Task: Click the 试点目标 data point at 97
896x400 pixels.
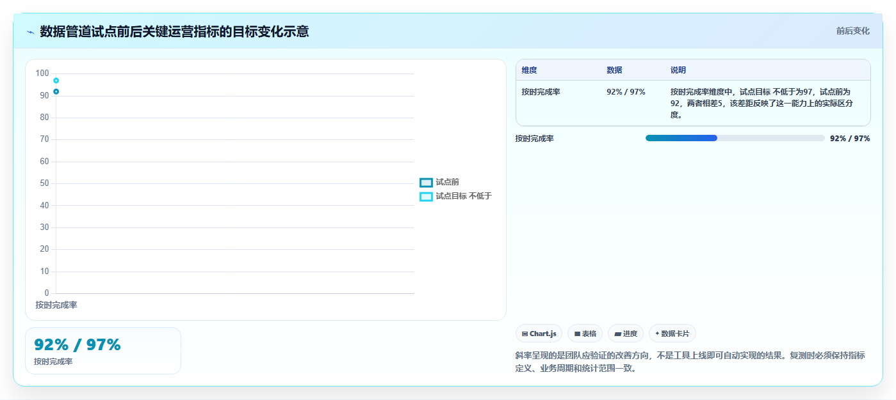Action: pos(56,81)
